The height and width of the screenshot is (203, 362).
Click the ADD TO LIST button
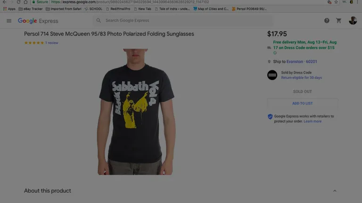(303, 103)
